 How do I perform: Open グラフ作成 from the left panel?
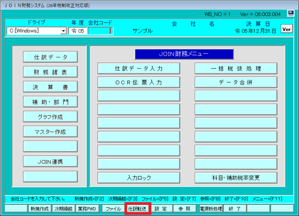click(x=50, y=117)
